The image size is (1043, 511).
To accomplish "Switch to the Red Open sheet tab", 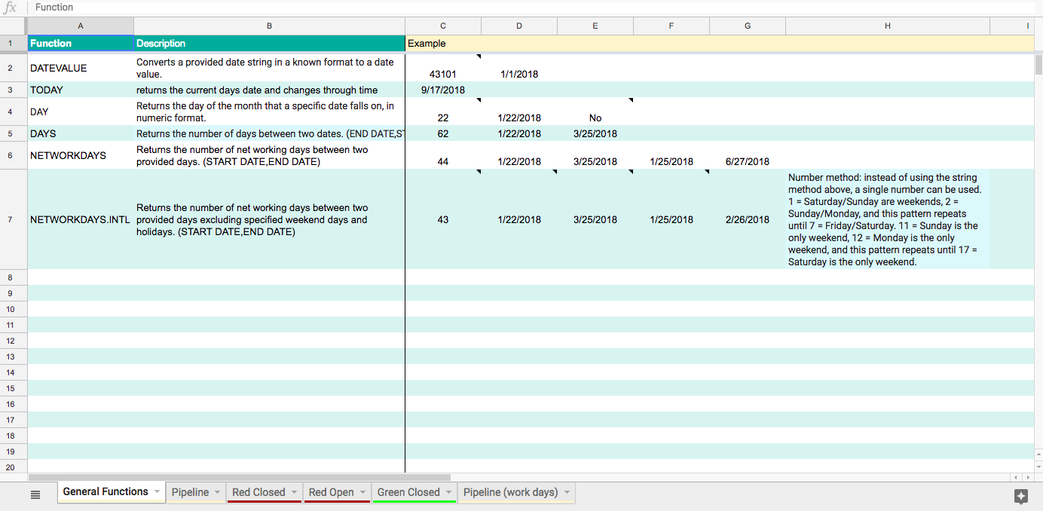I will pos(331,492).
